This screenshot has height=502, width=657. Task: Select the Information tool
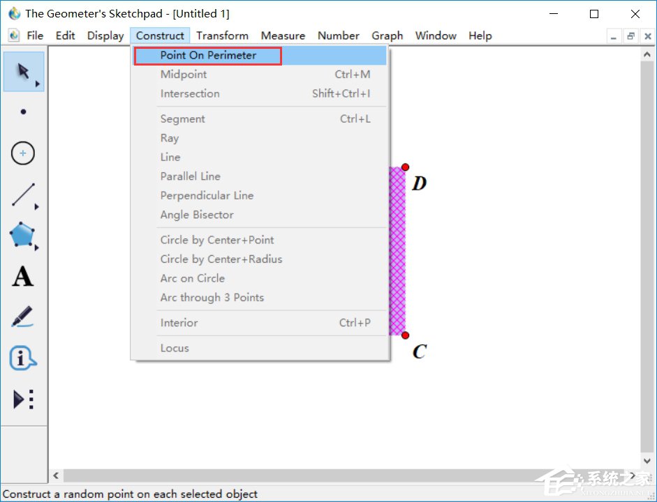[22, 358]
